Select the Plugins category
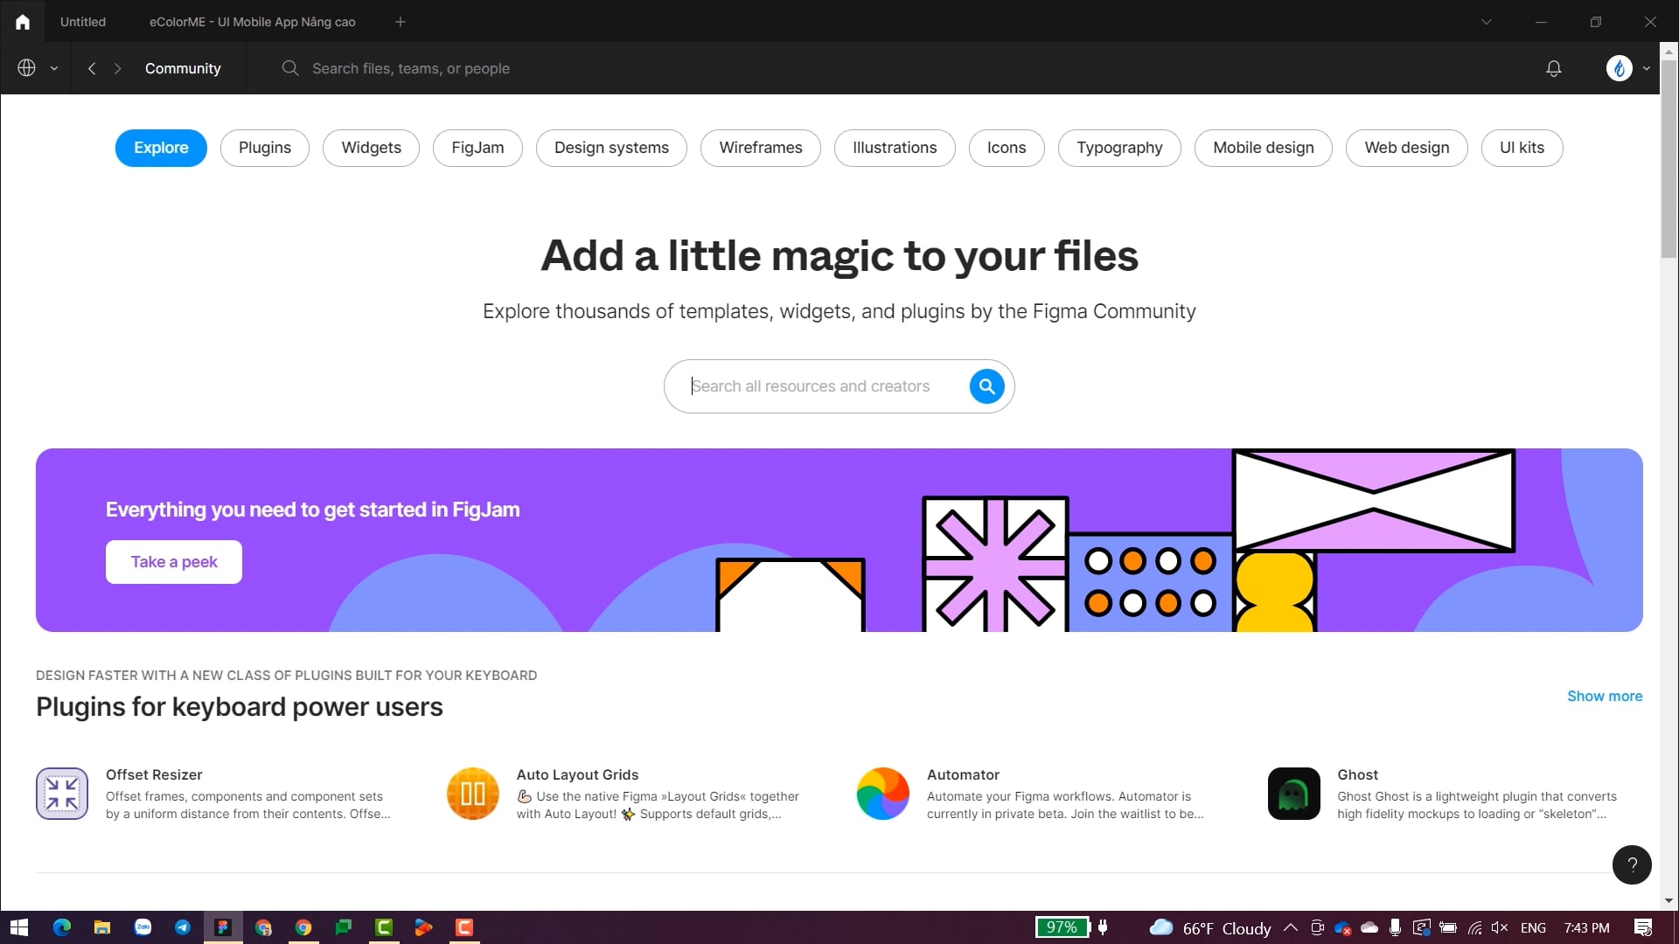 pos(265,148)
